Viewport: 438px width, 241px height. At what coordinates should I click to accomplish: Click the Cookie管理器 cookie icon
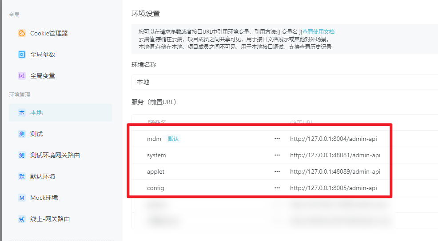coord(22,33)
